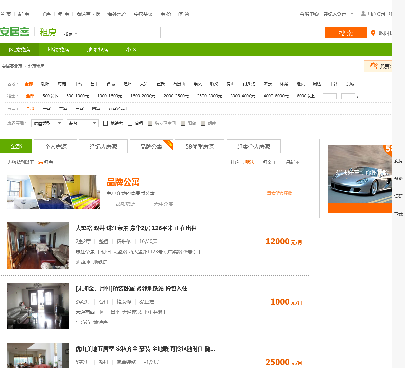The width and height of the screenshot is (405, 368).
Task: Switch to 地铁找房 tab
Action: (59, 49)
